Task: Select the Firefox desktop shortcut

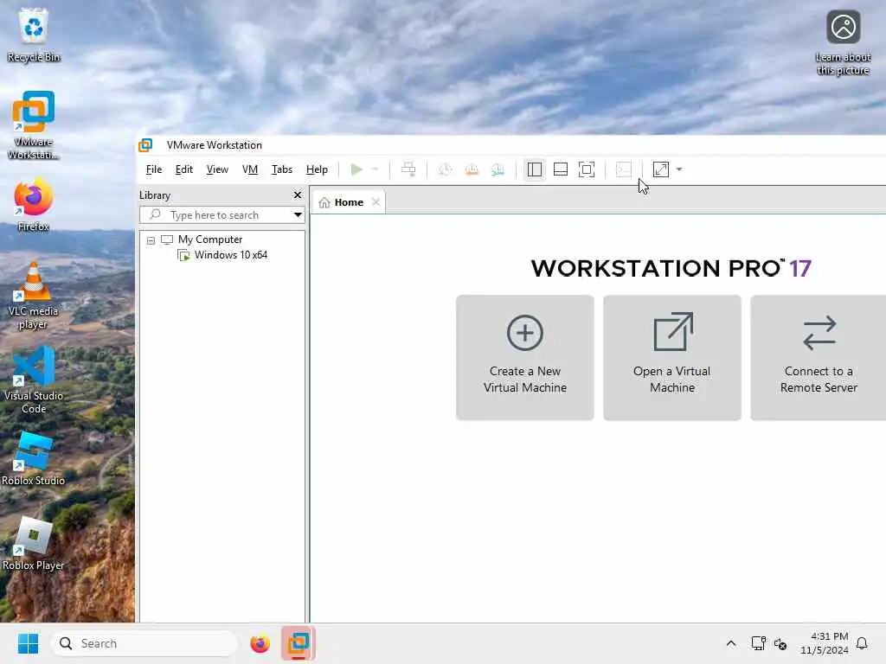Action: pyautogui.click(x=34, y=204)
